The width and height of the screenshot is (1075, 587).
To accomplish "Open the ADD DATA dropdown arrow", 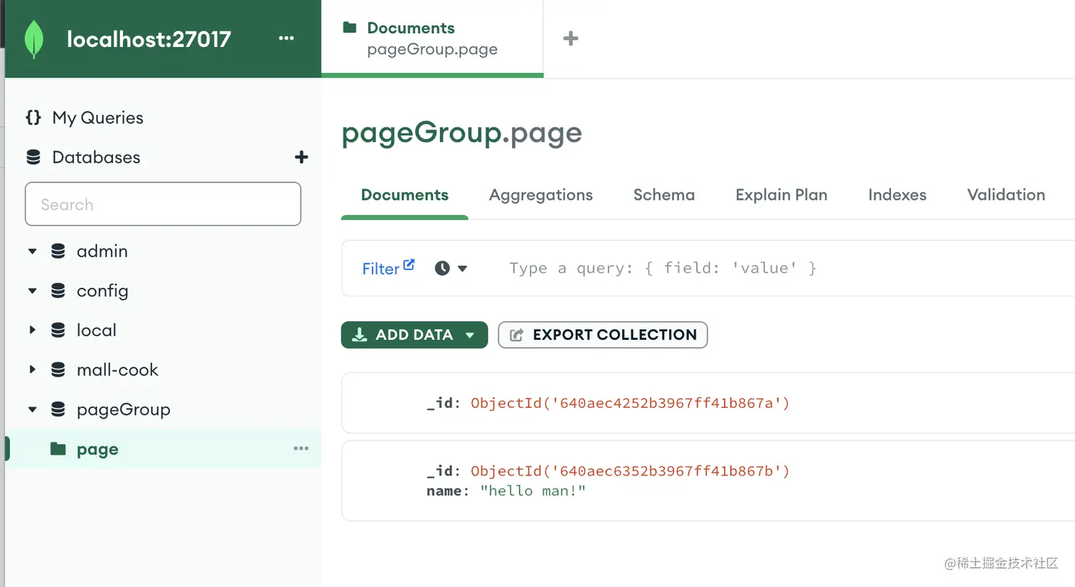I will [470, 335].
